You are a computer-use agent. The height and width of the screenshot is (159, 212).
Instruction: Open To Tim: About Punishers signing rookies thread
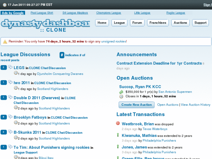coord(52,147)
